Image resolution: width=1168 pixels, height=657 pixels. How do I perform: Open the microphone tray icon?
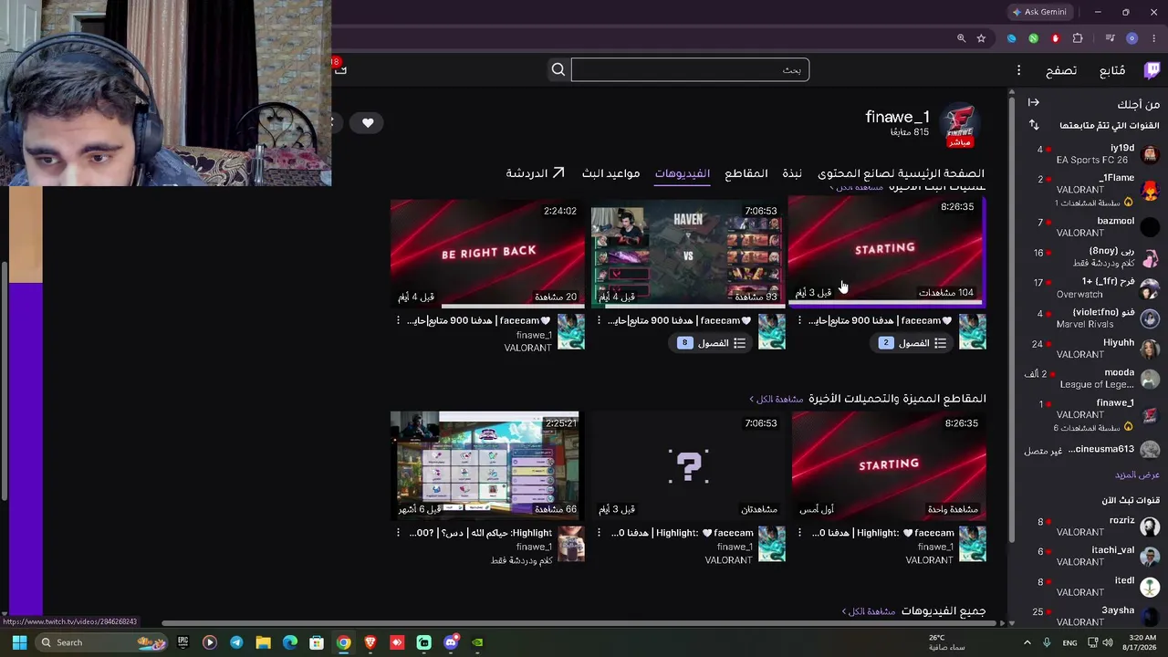pos(1047,642)
